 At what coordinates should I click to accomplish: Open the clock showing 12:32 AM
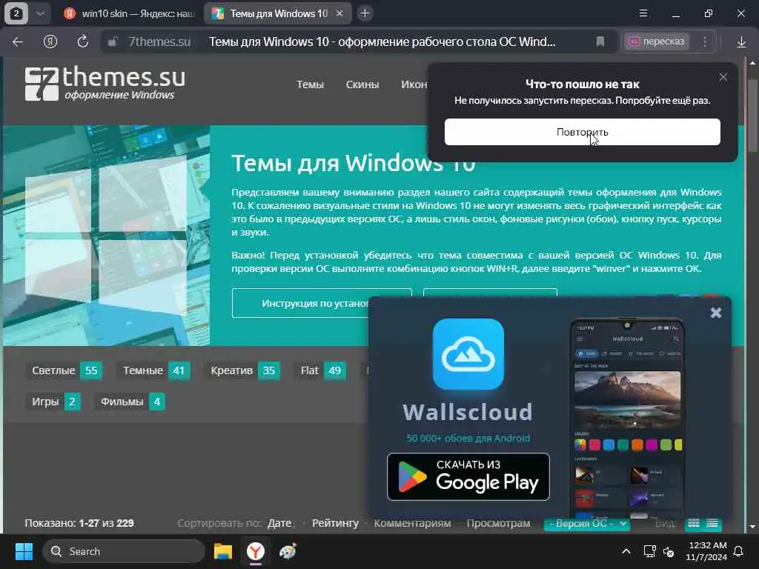pos(706,551)
